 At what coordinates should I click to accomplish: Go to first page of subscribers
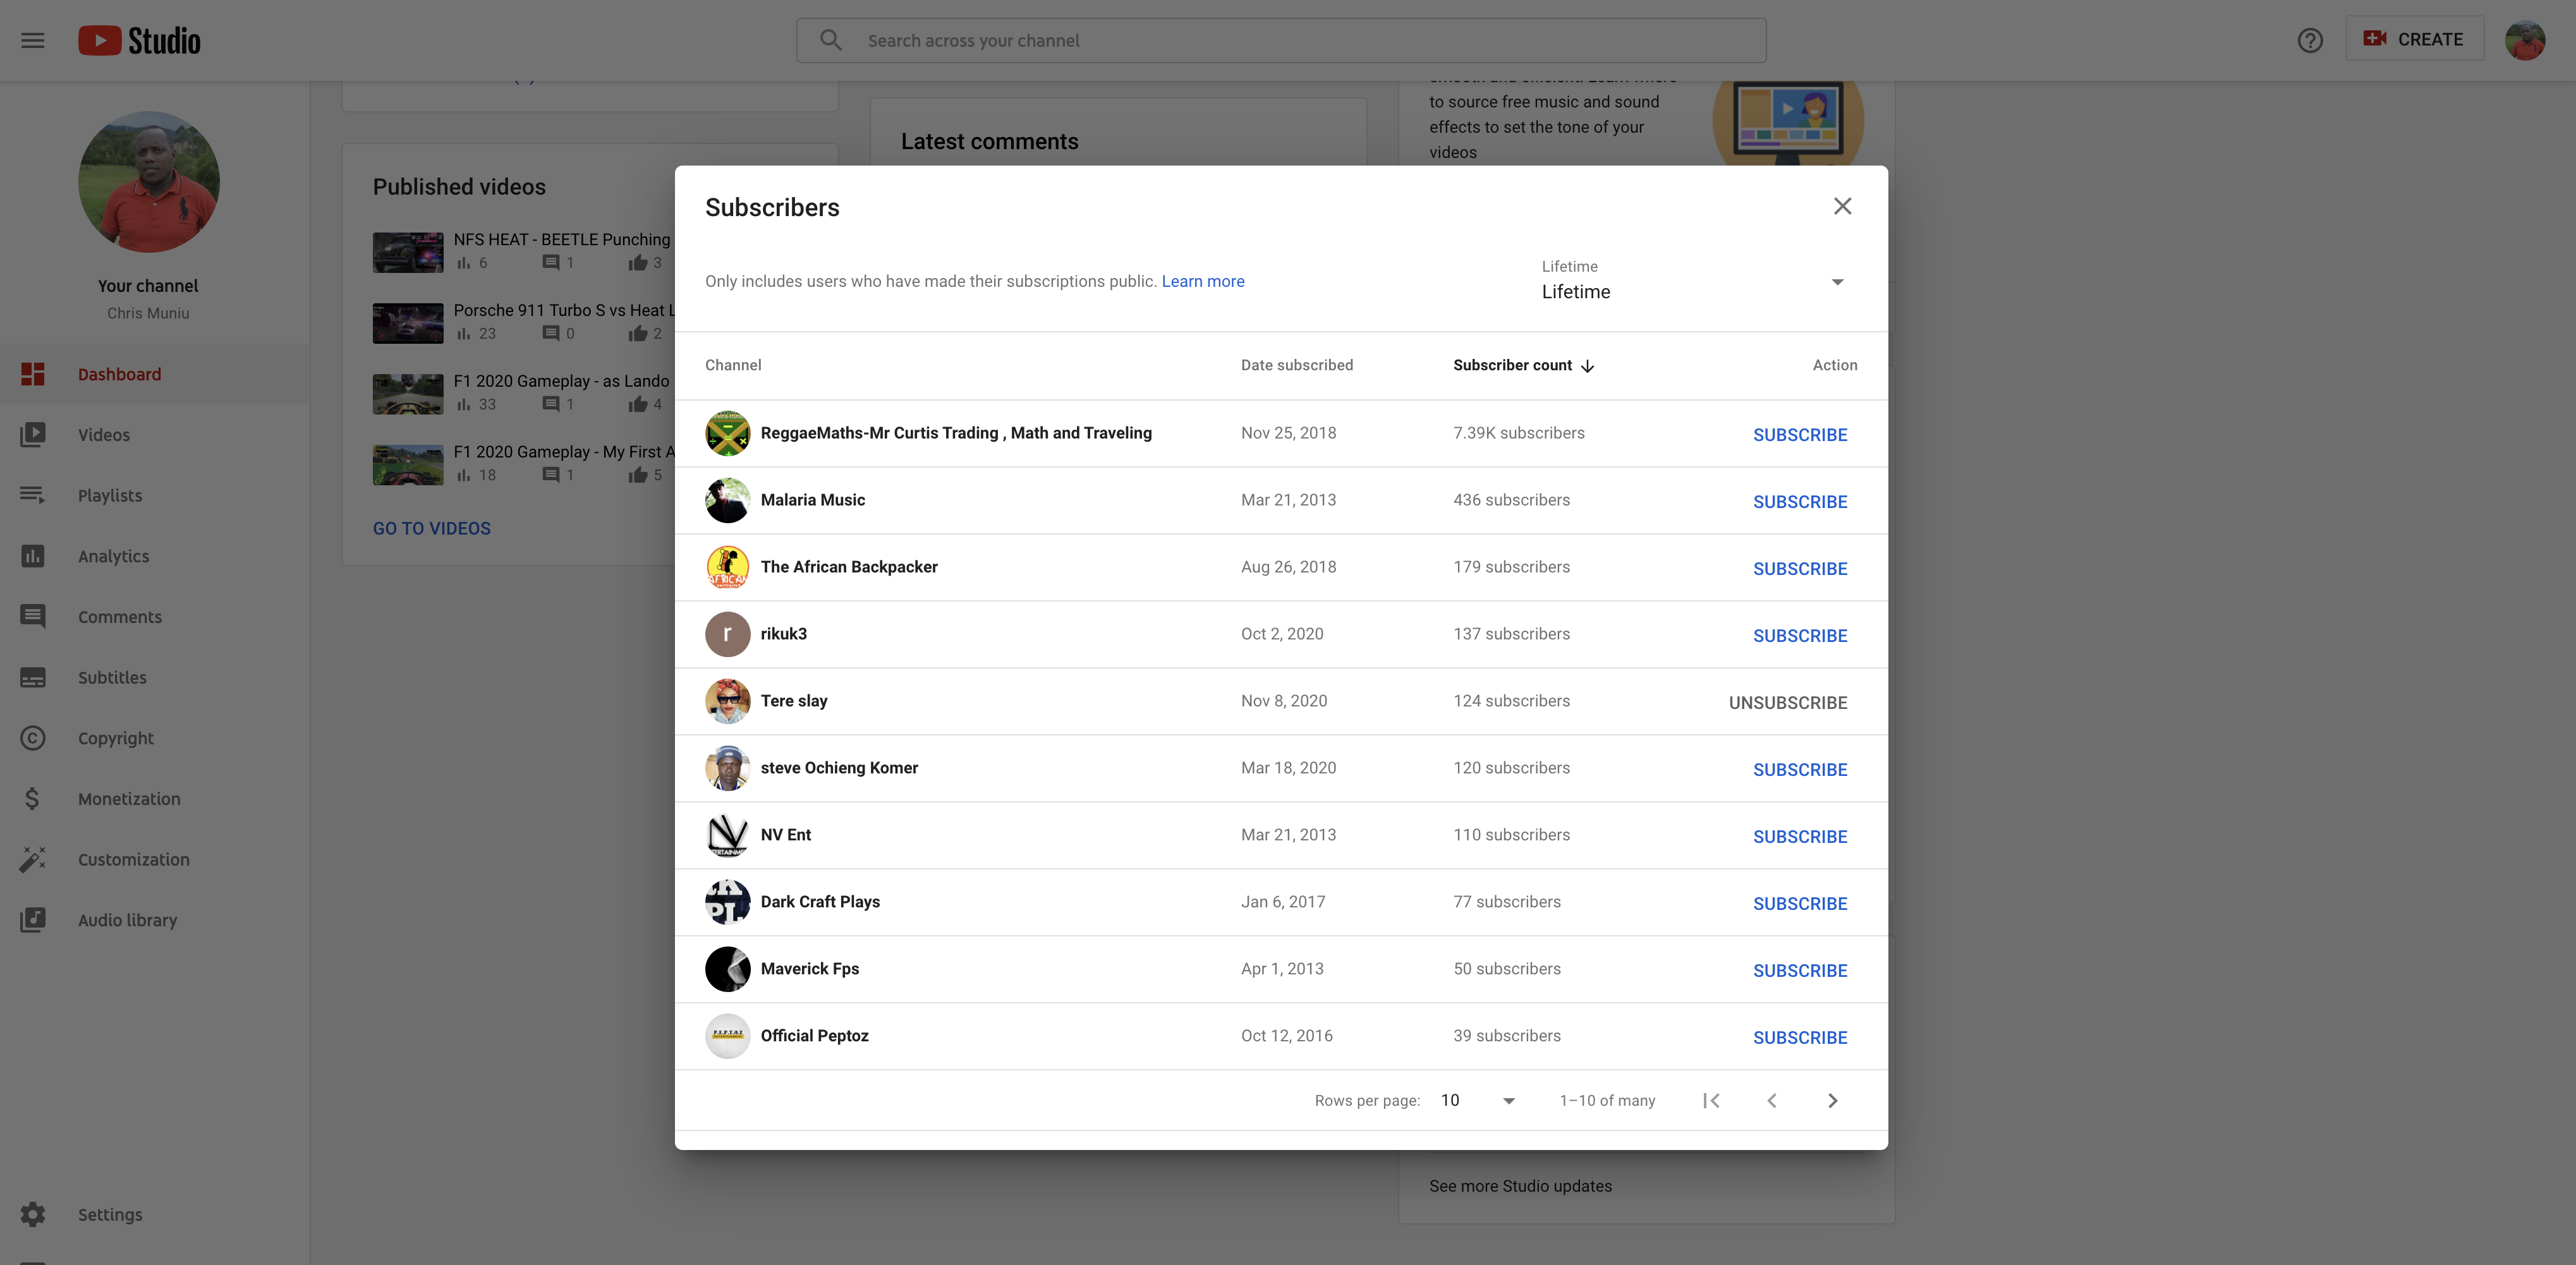click(x=1711, y=1100)
